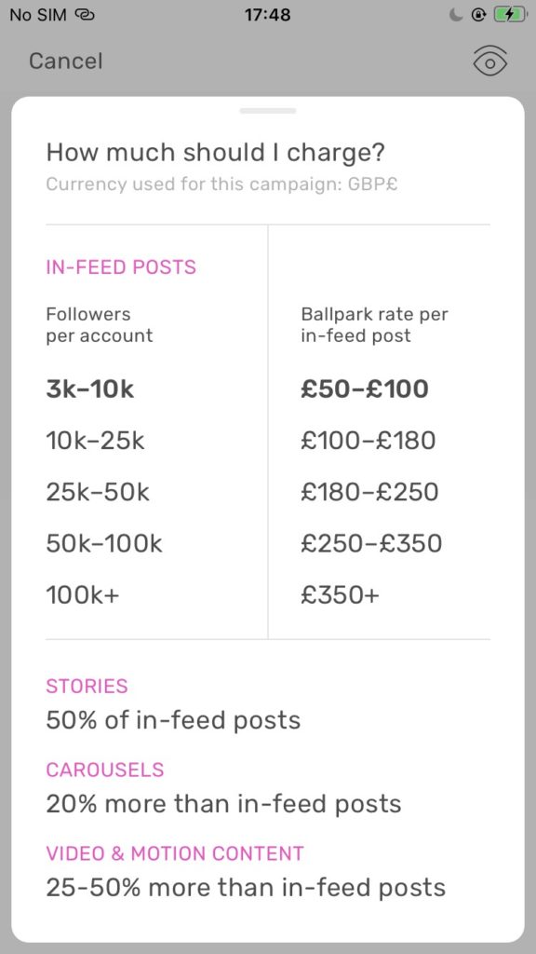Screen dimensions: 536x954
Task: Tap the CAROUSELS section heading
Action: coord(105,770)
